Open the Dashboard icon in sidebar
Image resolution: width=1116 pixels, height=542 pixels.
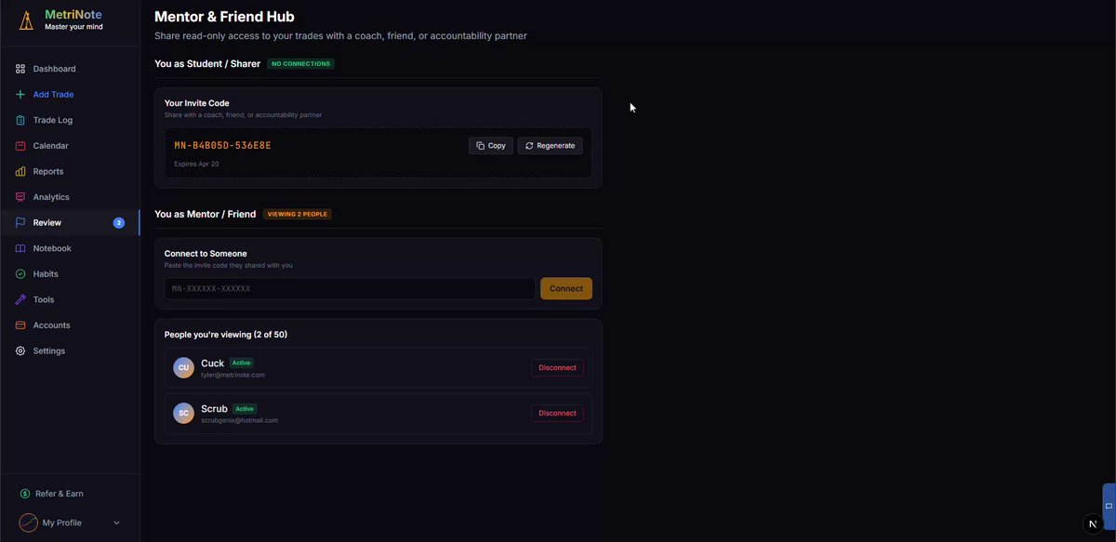pyautogui.click(x=20, y=69)
